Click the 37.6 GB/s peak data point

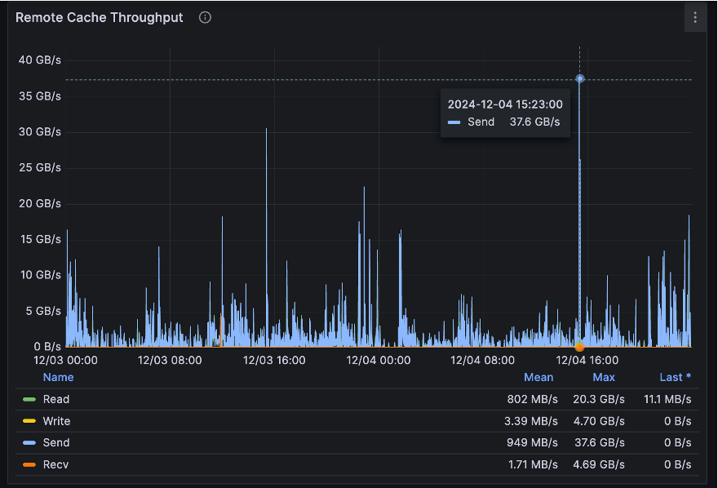[580, 78]
